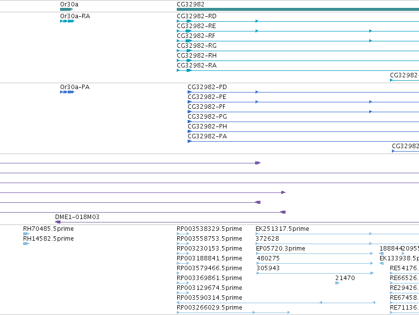The image size is (419, 315).
Task: Select the CG32982 gene label
Action: tap(191, 4)
